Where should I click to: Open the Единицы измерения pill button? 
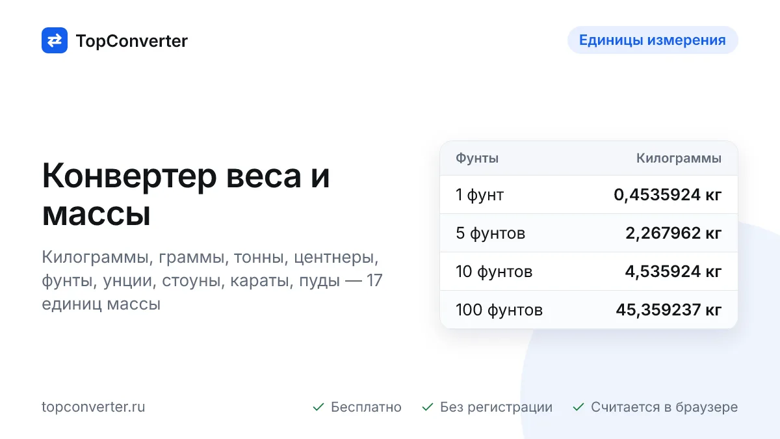(653, 40)
